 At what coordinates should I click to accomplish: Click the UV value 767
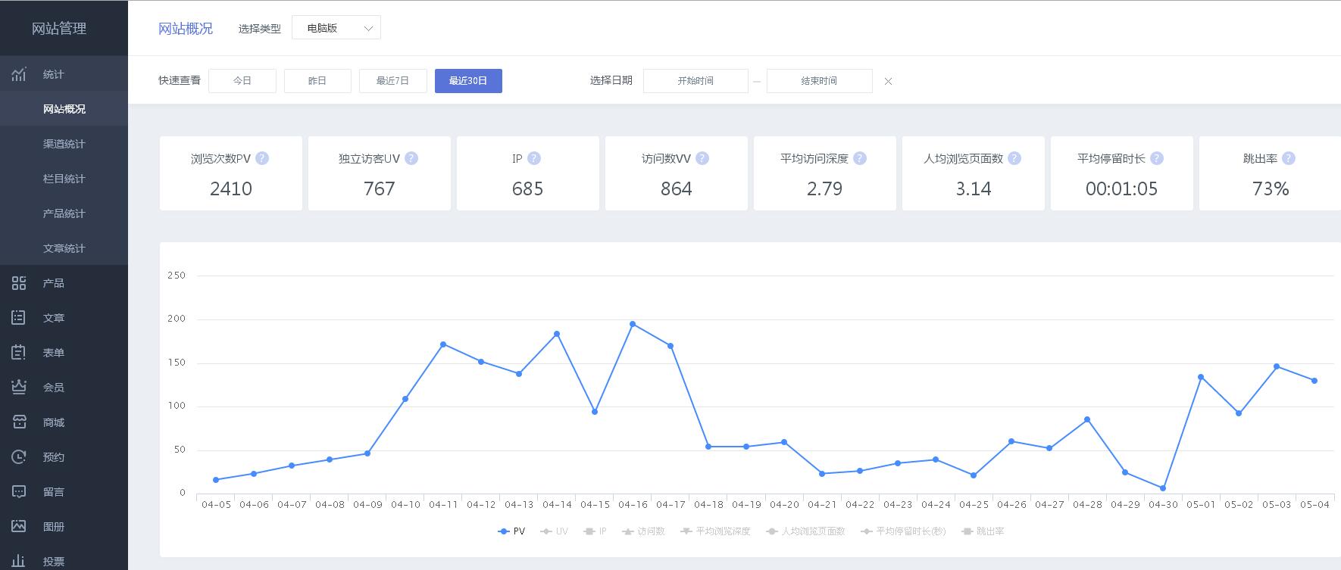tap(380, 188)
